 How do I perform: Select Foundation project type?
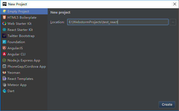24,42
